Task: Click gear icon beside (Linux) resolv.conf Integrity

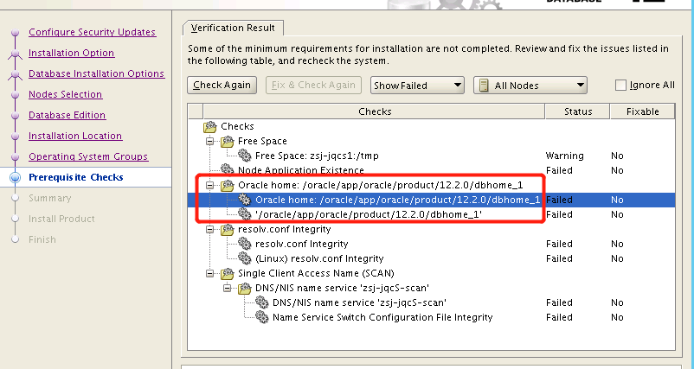Action: (245, 258)
